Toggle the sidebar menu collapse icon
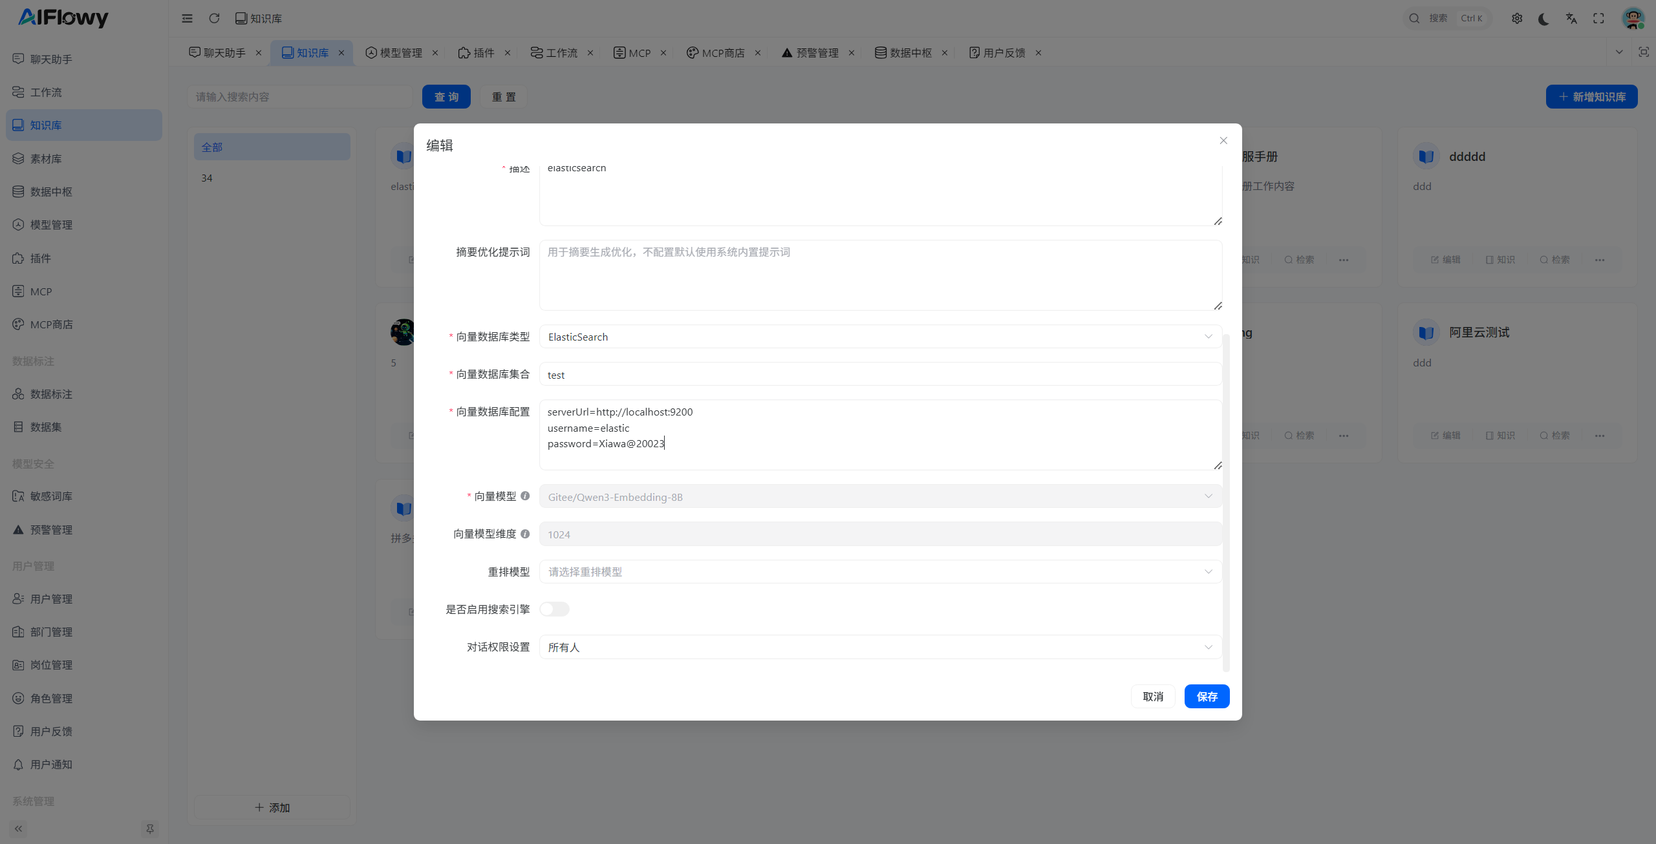 click(x=187, y=18)
